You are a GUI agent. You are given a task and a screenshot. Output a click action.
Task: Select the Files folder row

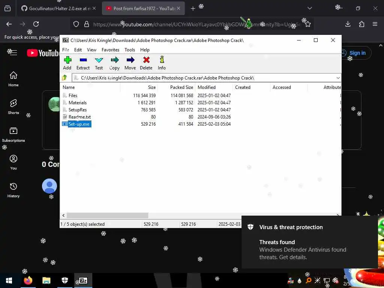[201, 96]
